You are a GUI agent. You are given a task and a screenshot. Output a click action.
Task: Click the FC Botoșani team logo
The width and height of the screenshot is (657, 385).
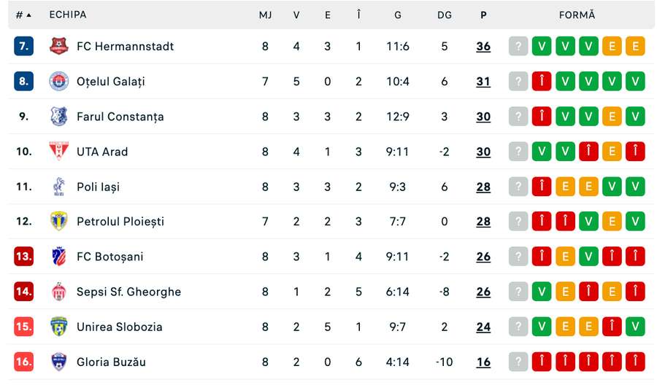(58, 257)
